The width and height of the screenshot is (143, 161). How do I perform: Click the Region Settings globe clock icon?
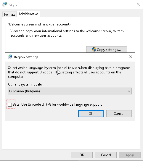point(10,57)
